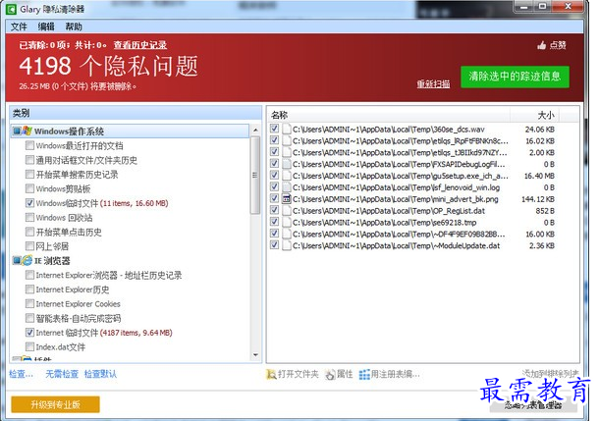
Task: Click size value 144.12 KB
Action: [x=538, y=199]
